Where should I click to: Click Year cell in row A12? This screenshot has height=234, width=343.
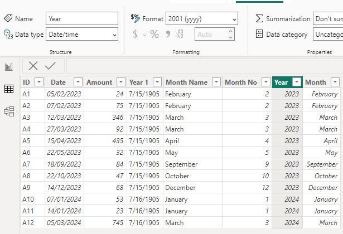pos(287,223)
